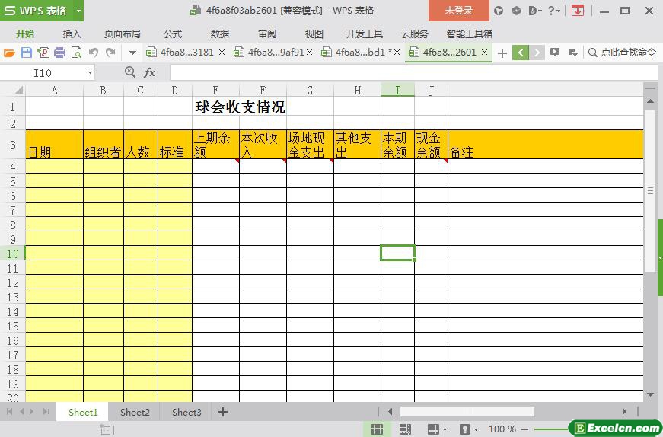663x437 pixels.
Task: Open the Name Box dropdown arrow
Action: [x=90, y=73]
